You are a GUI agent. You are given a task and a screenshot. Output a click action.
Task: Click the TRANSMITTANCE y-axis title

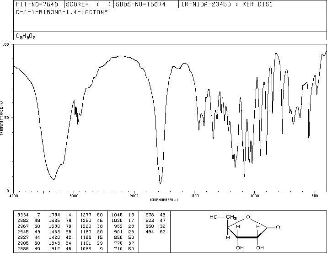coord(1,118)
